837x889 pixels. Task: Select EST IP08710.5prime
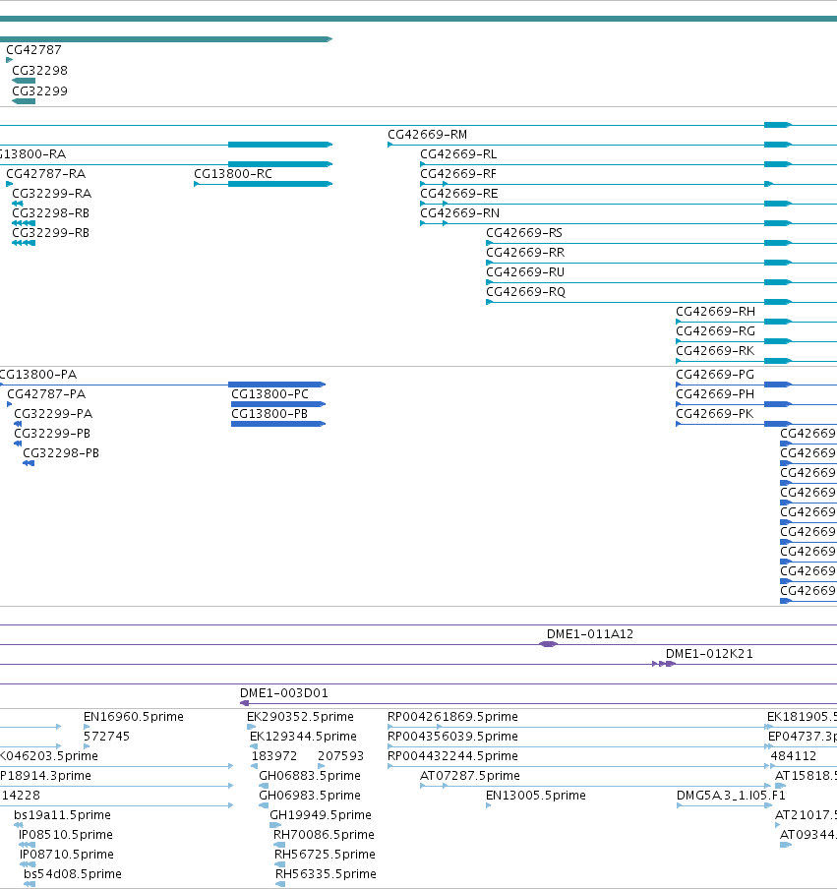pyautogui.click(x=67, y=854)
